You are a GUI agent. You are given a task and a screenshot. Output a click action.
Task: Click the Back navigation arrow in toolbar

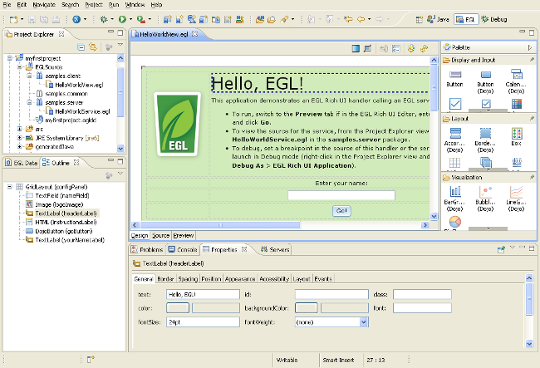coord(361,19)
